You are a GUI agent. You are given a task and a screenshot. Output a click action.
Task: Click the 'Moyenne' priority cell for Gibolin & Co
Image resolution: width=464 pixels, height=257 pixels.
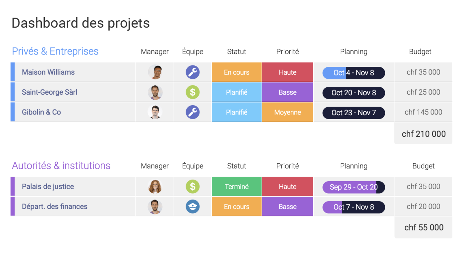pyautogui.click(x=287, y=112)
